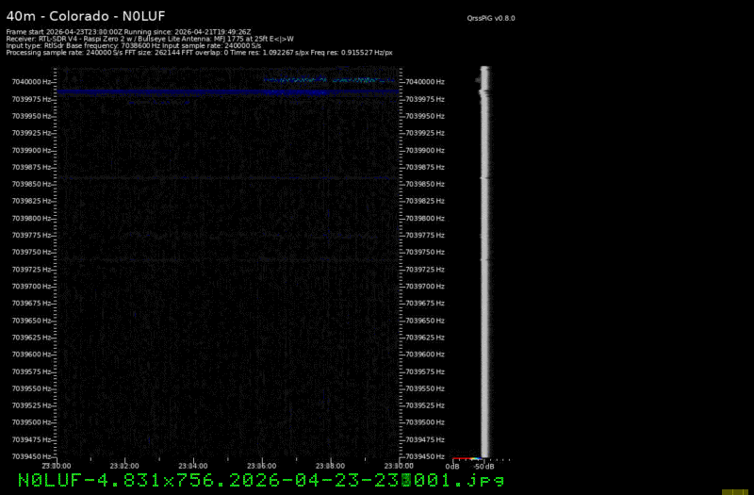Click the 7039450 Hz label on right axis

[426, 456]
